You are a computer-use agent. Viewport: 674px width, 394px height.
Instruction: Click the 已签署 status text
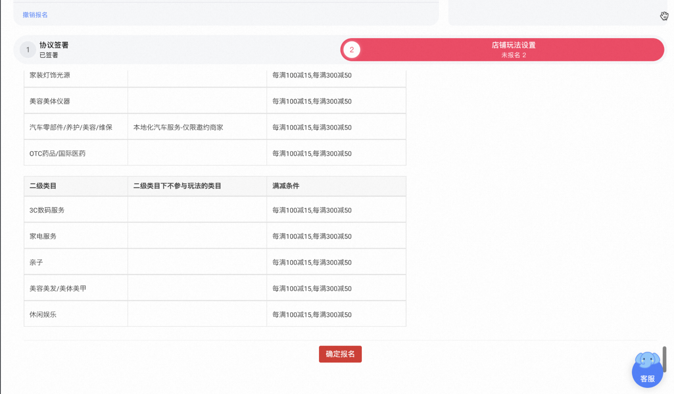[49, 55]
